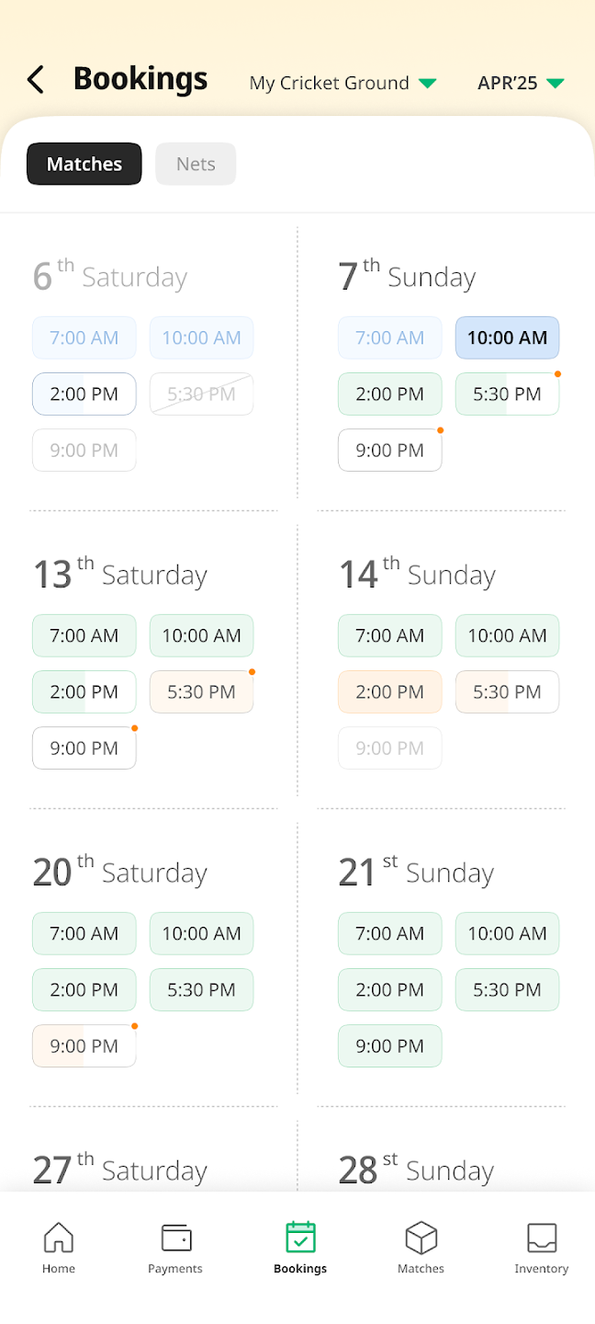595x1324 pixels.
Task: Open the My Cricket Ground dropdown
Action: 342,83
